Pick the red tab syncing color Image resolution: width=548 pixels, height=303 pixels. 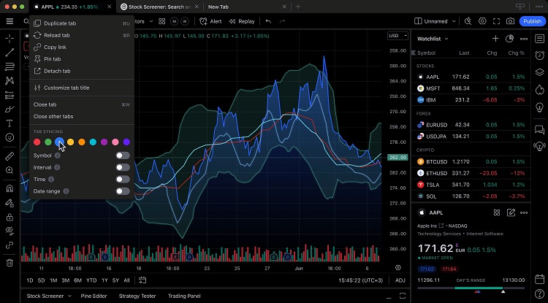click(x=37, y=142)
